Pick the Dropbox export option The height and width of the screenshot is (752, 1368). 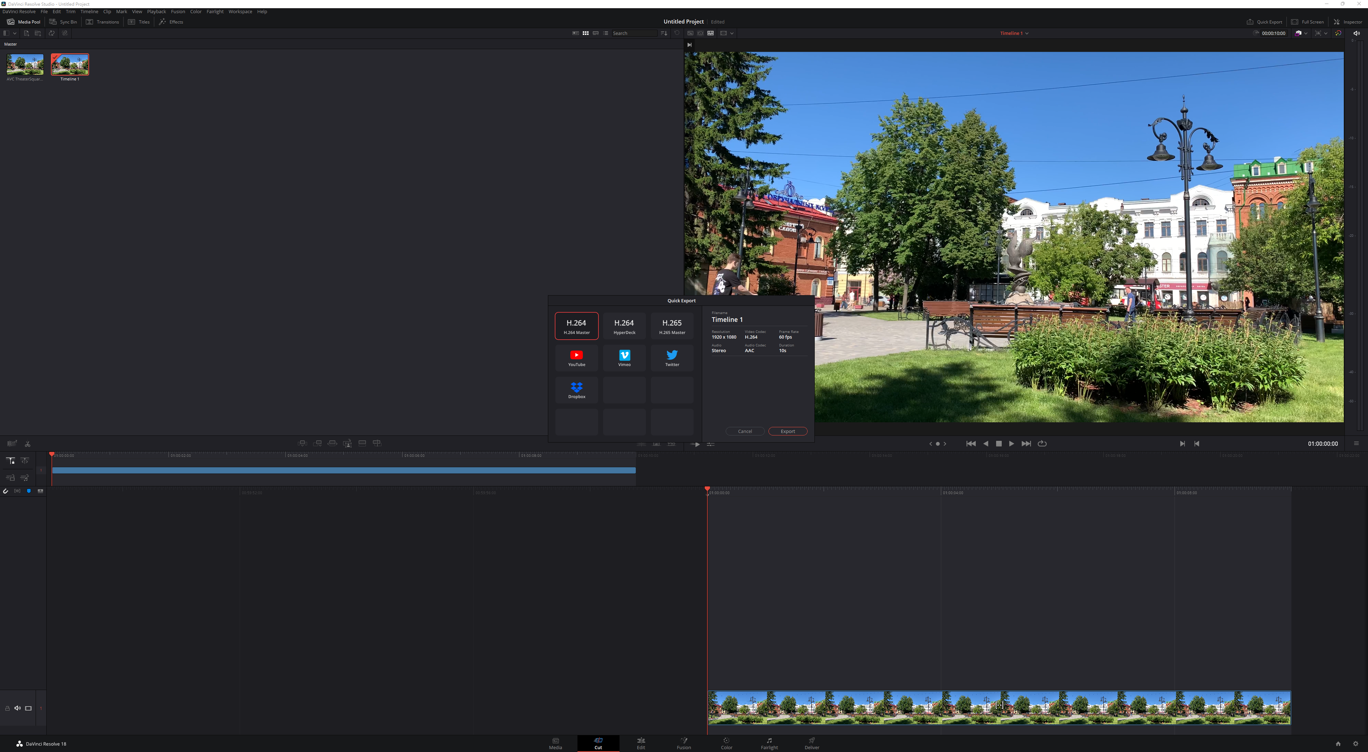(x=576, y=390)
